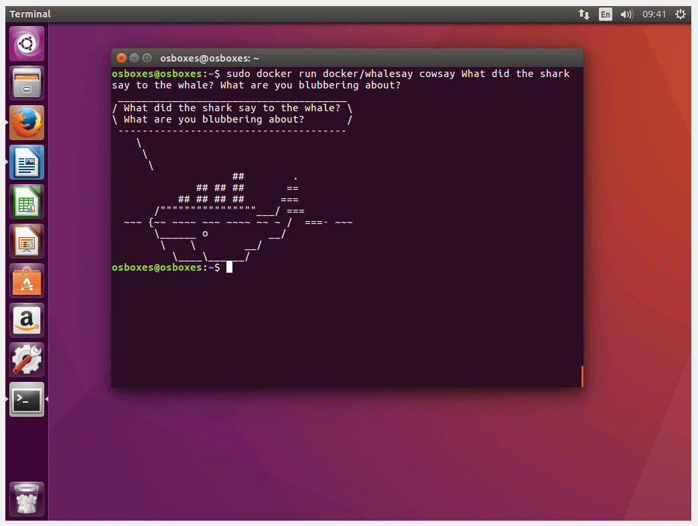Viewport: 698px width, 526px height.
Task: Open LibreOffice Writer from the launcher
Action: point(27,162)
